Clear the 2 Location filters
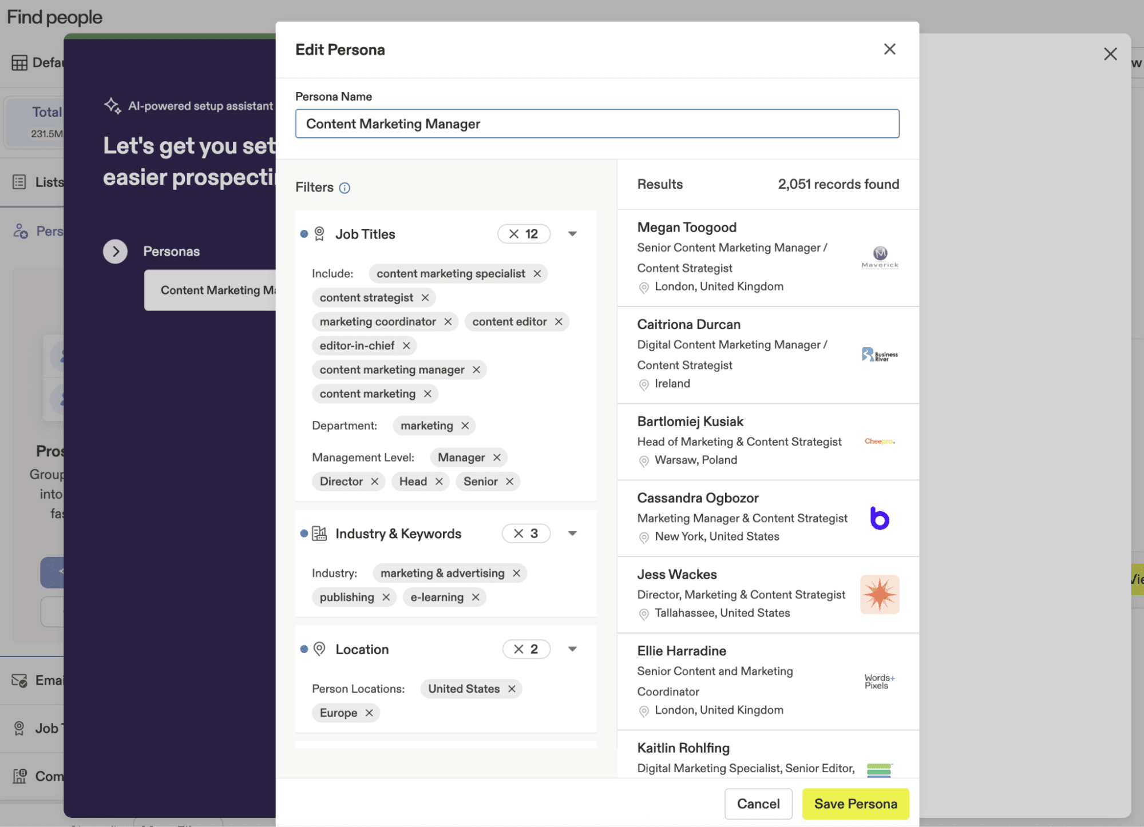This screenshot has height=827, width=1144. coord(518,649)
